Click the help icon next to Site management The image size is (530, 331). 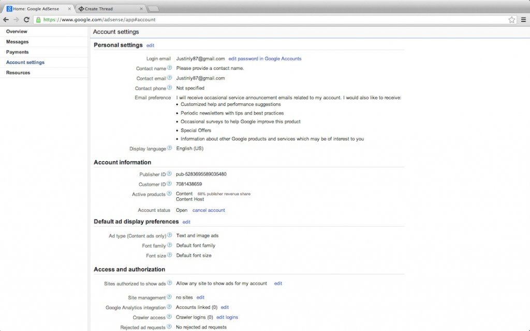pyautogui.click(x=169, y=297)
